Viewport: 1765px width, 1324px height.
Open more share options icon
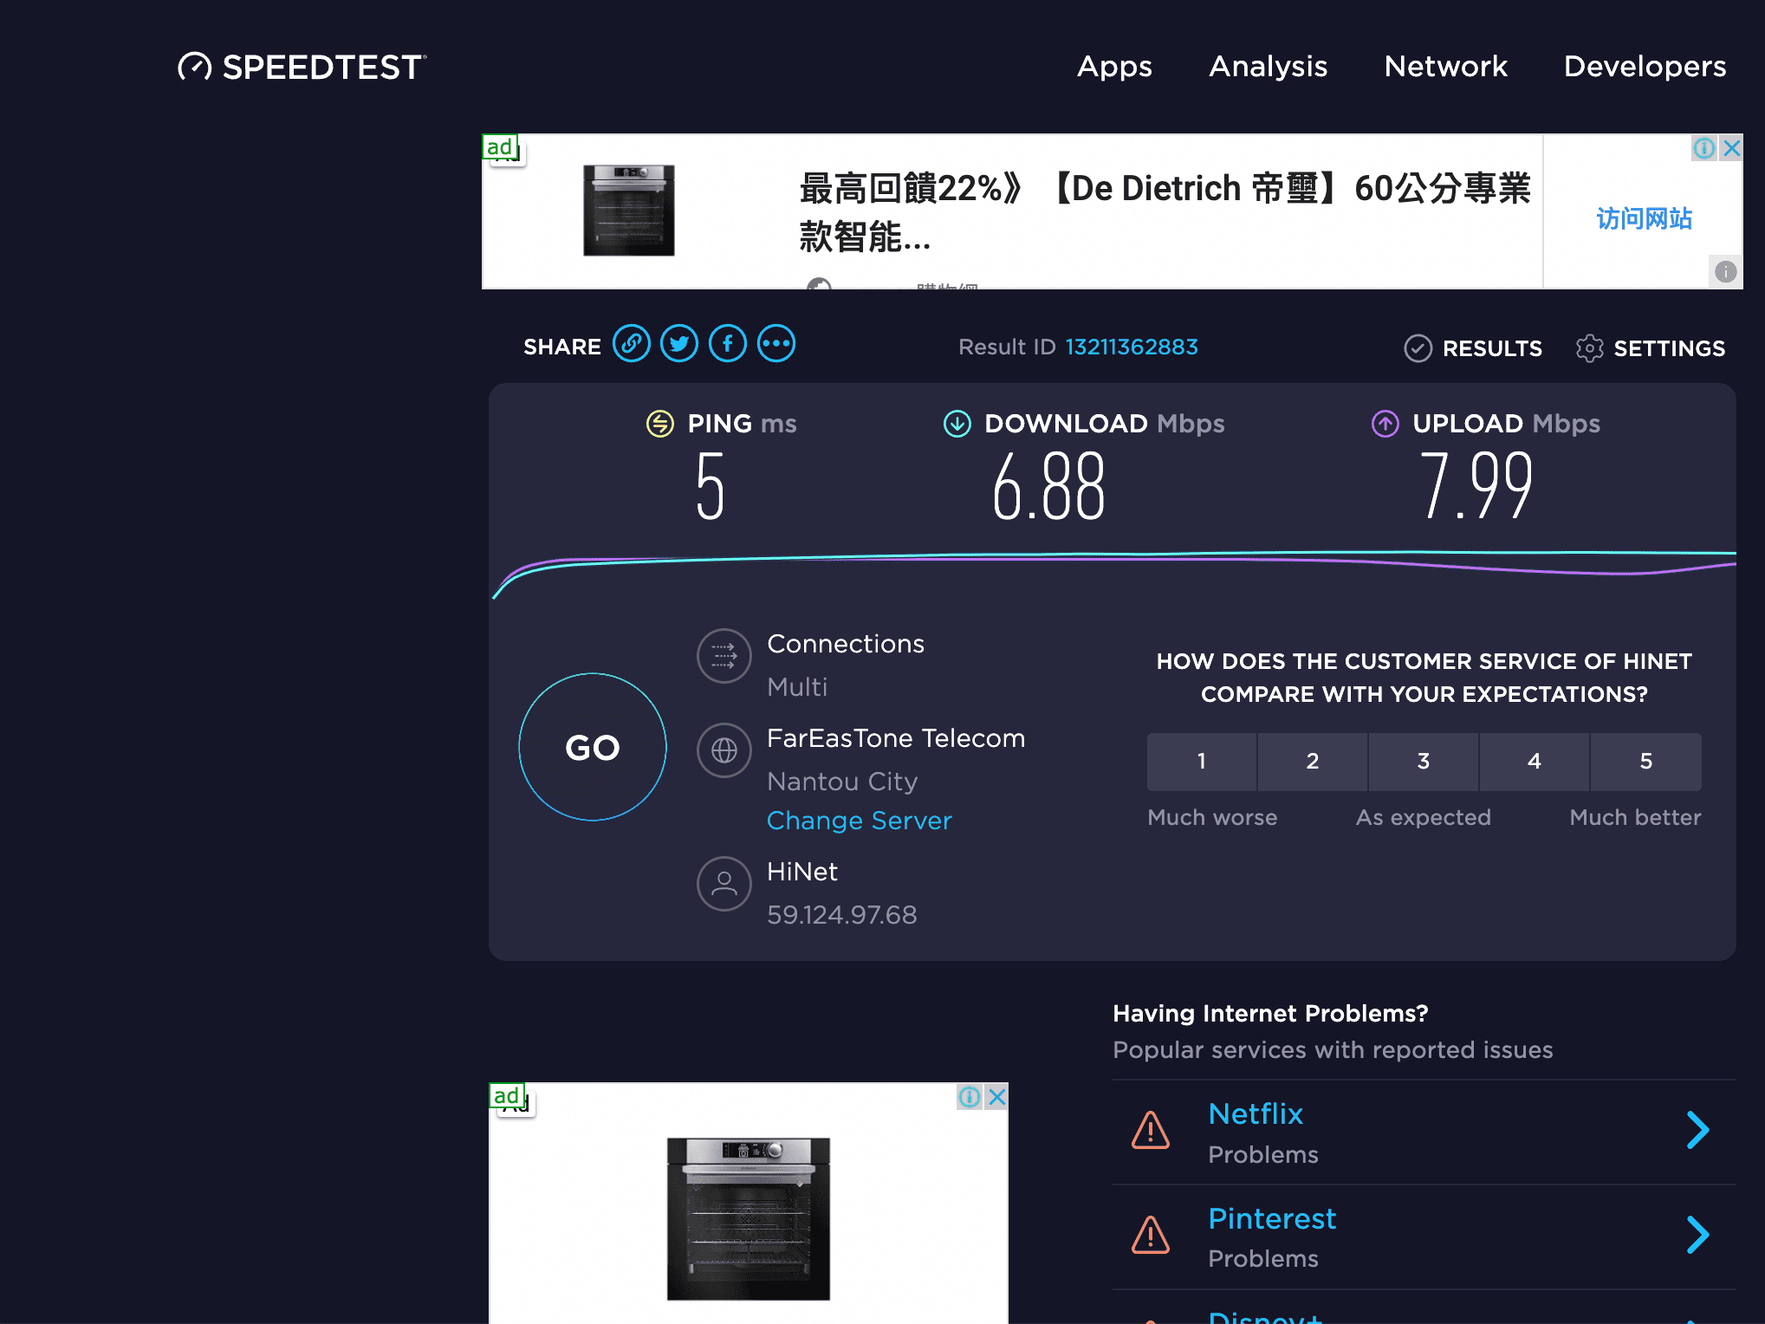776,344
